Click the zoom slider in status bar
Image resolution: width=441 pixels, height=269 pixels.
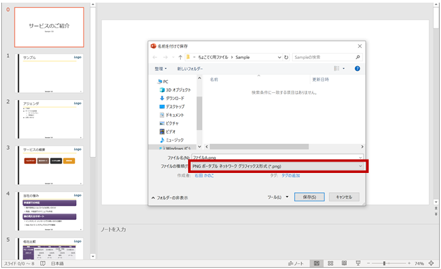click(384, 263)
